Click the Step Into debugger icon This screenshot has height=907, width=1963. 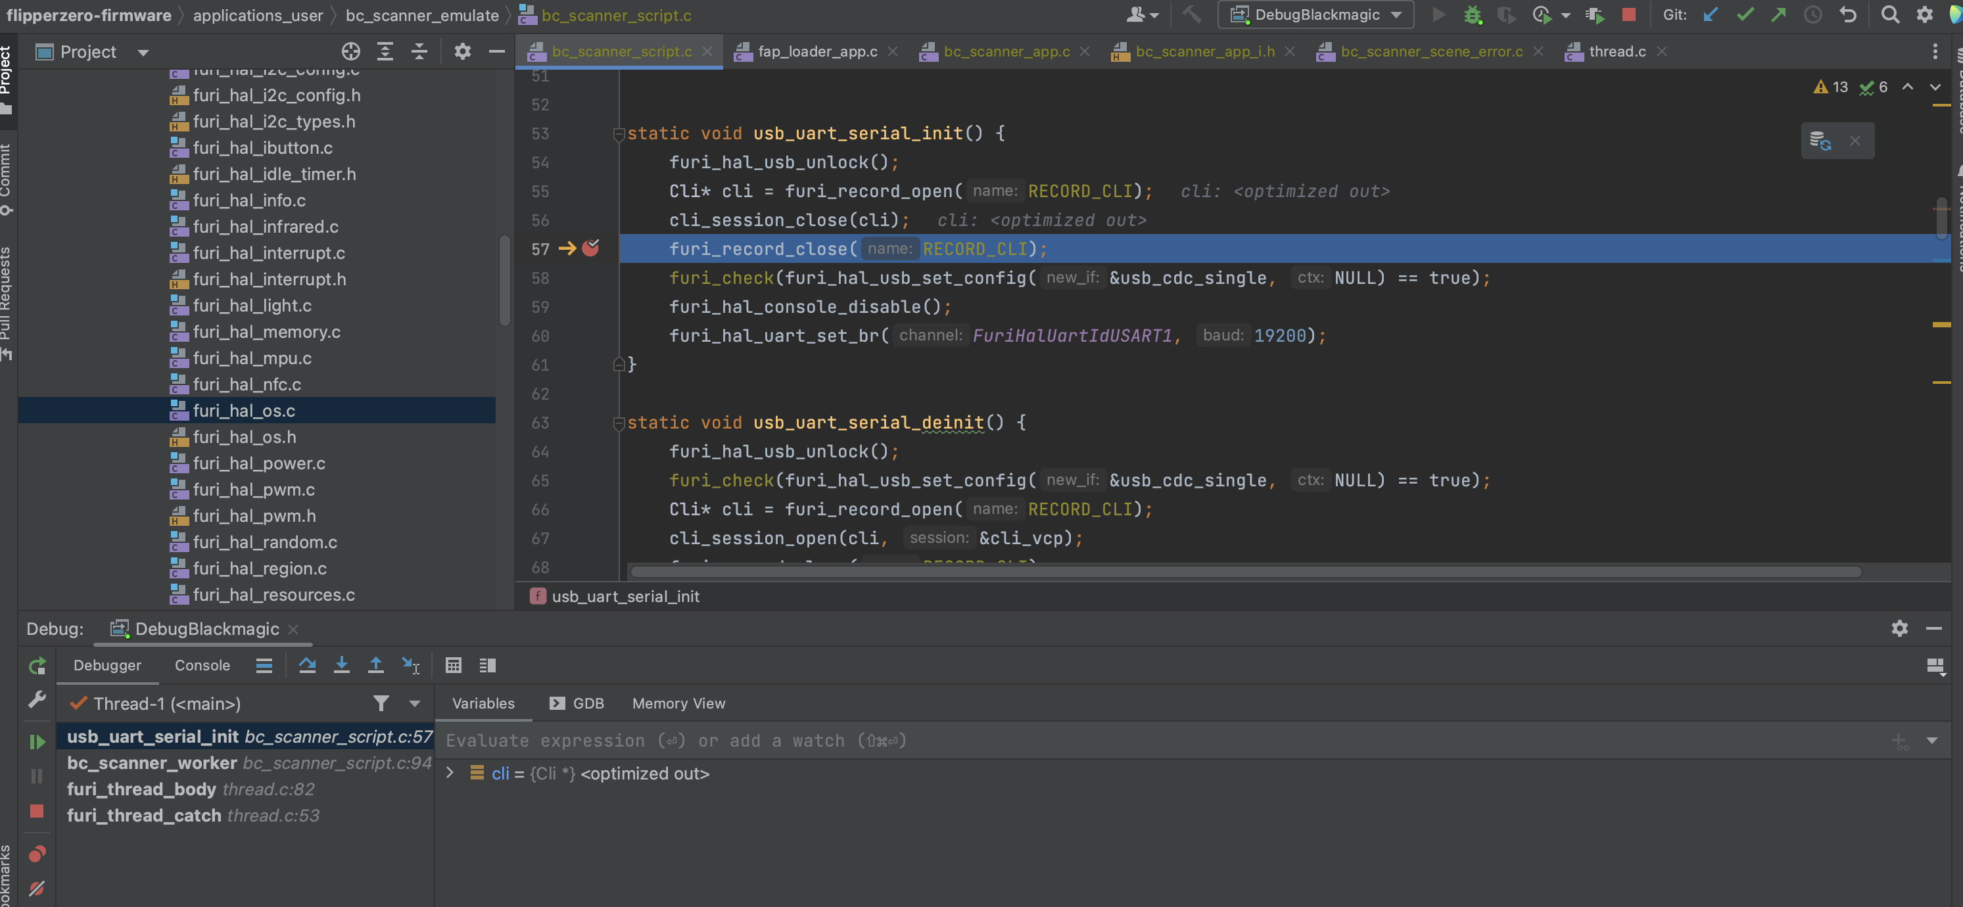point(341,665)
